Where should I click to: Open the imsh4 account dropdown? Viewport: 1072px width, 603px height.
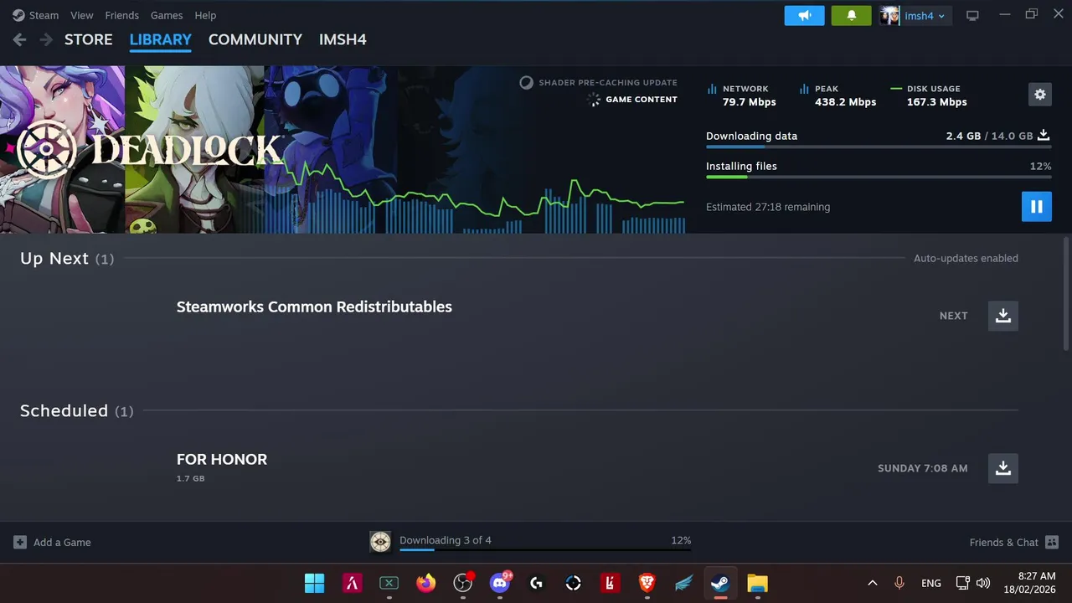[925, 16]
